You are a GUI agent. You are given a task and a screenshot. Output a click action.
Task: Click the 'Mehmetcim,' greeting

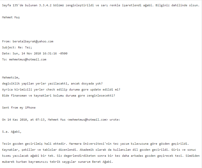tap(11, 77)
